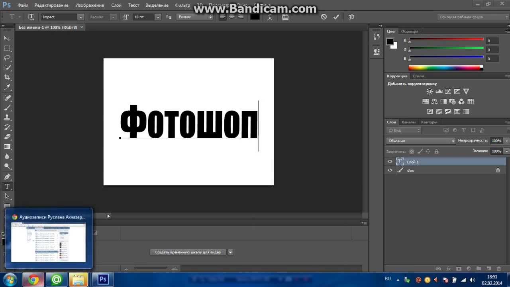Cancel text edits with the circle-slash icon
The height and width of the screenshot is (287, 510).
(324, 17)
